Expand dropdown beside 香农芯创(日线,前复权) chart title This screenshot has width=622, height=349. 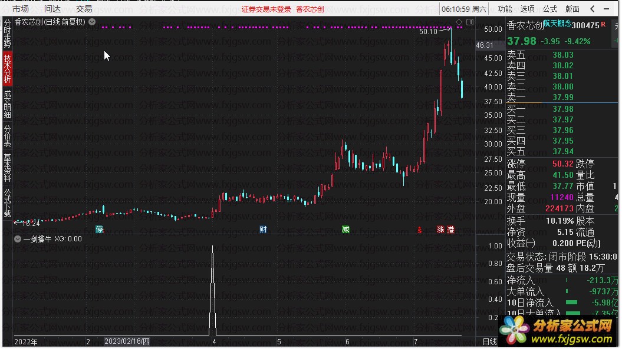point(92,22)
